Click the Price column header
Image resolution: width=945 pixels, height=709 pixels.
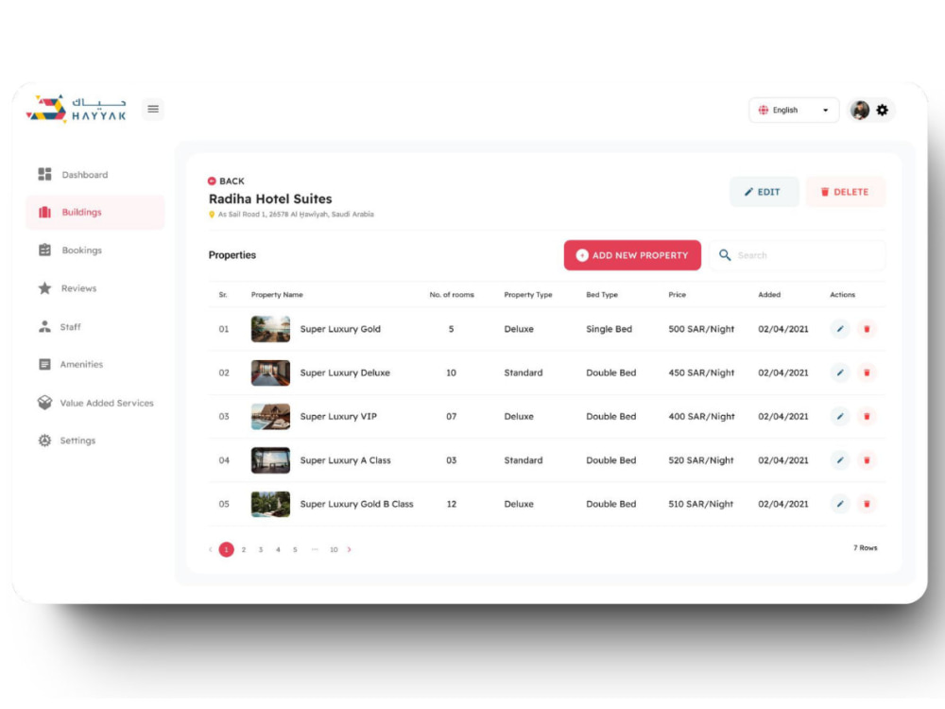pyautogui.click(x=677, y=295)
